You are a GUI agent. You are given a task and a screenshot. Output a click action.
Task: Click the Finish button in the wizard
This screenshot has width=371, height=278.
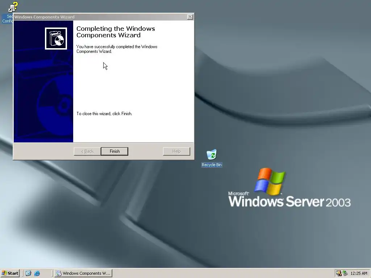(x=114, y=151)
